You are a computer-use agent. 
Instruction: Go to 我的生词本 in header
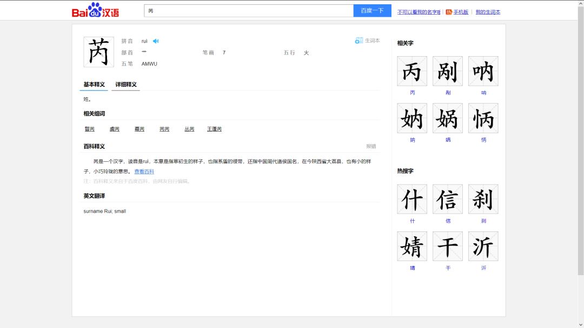[488, 12]
